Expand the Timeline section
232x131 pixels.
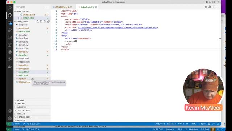[32, 104]
